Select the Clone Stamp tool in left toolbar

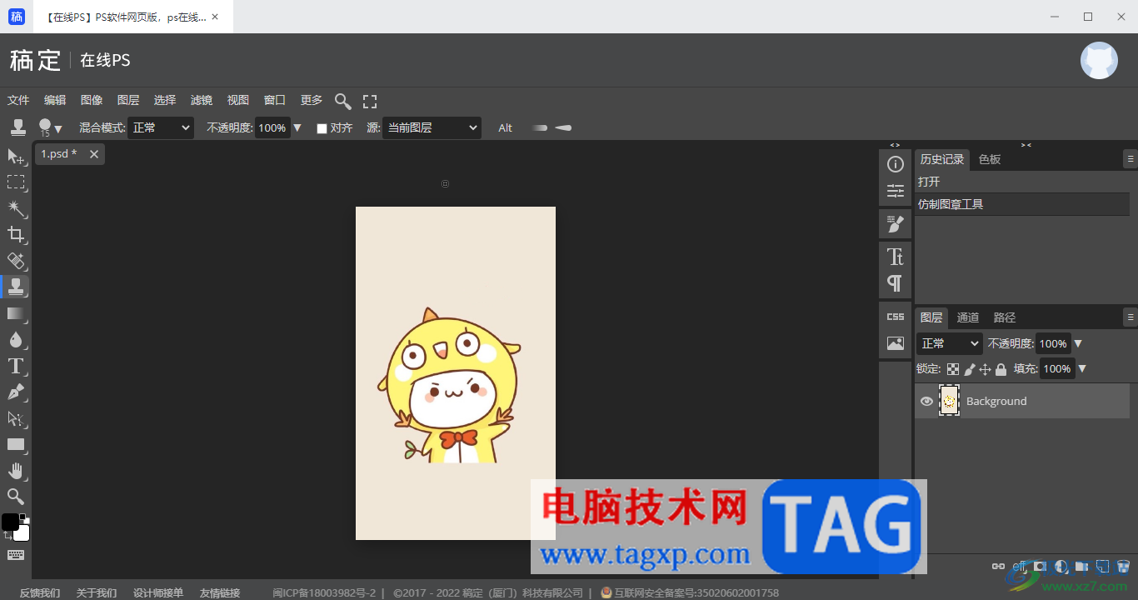click(x=16, y=287)
